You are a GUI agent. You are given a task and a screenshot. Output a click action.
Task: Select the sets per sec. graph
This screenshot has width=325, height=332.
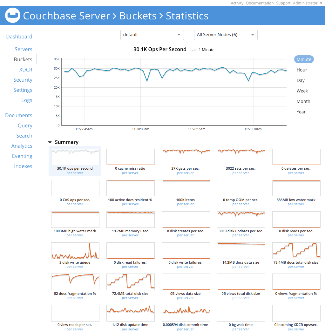click(241, 157)
